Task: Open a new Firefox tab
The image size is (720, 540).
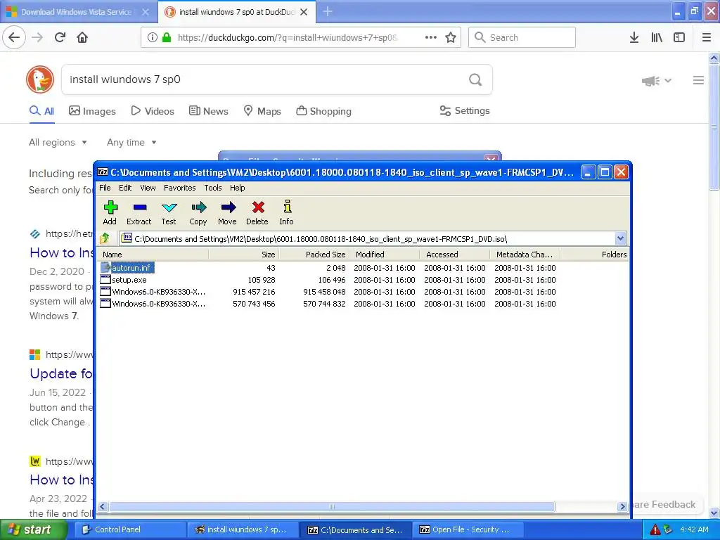Action: 328,11
